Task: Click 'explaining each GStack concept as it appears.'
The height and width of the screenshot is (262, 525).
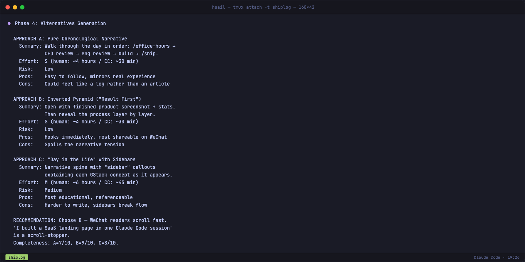Action: 109,175
